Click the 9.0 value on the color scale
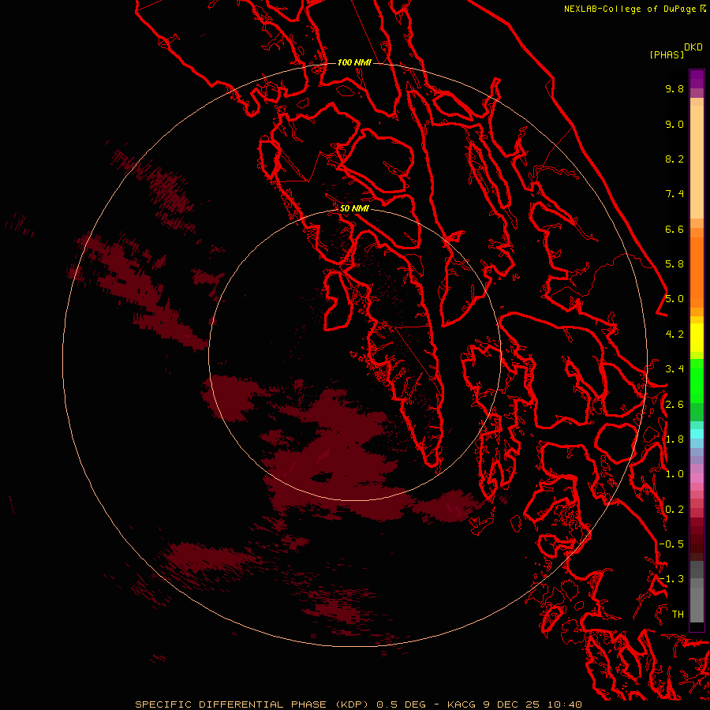Screen dimensions: 710x710 [674, 124]
